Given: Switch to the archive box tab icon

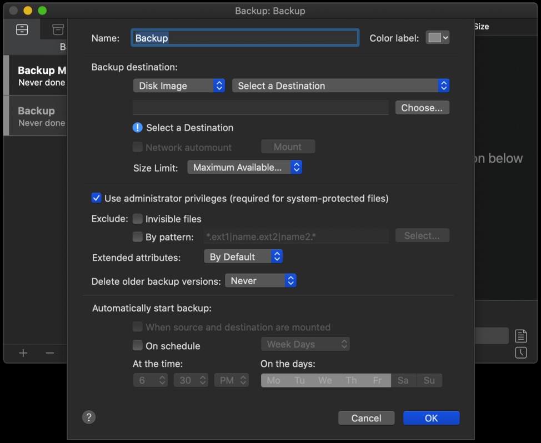Looking at the screenshot, I should tap(58, 30).
